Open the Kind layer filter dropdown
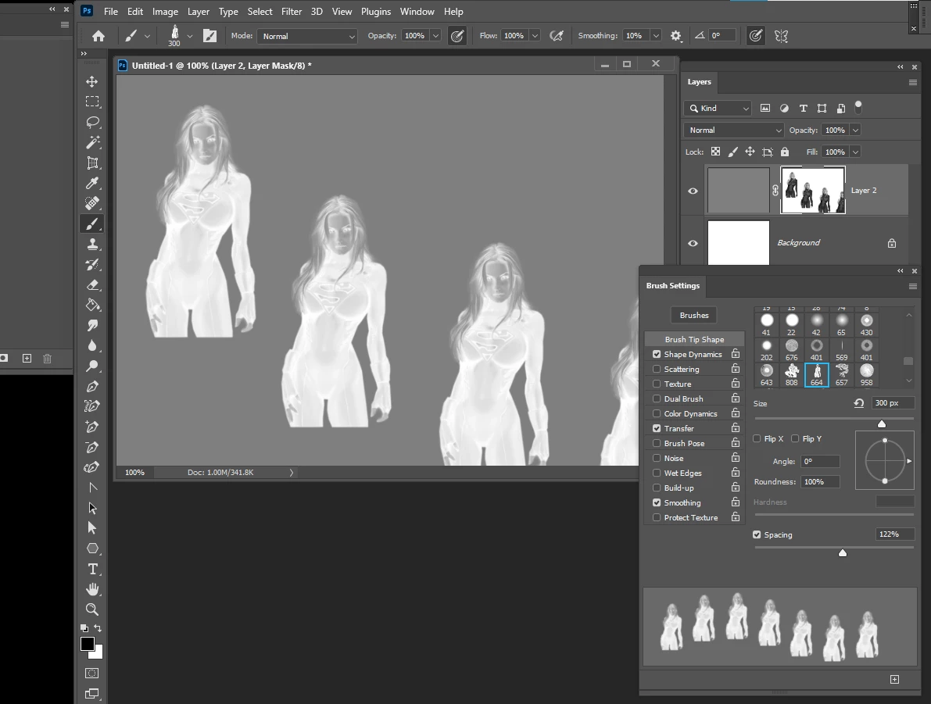 [718, 109]
